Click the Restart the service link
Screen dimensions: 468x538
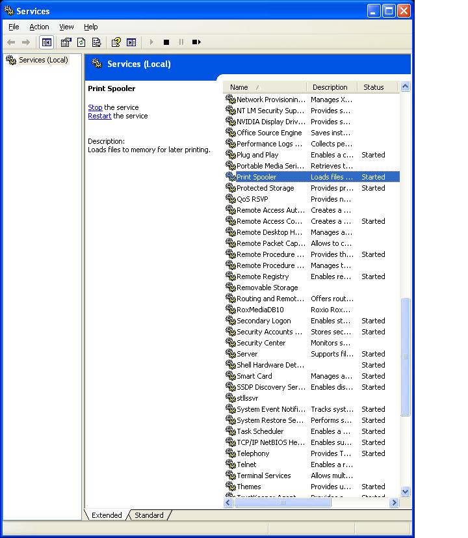pyautogui.click(x=99, y=116)
